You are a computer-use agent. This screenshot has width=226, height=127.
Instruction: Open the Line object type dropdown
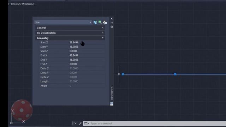(x=63, y=22)
